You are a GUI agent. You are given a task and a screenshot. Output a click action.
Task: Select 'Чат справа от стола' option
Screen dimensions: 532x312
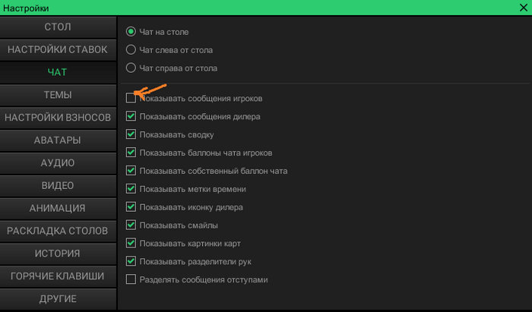131,68
